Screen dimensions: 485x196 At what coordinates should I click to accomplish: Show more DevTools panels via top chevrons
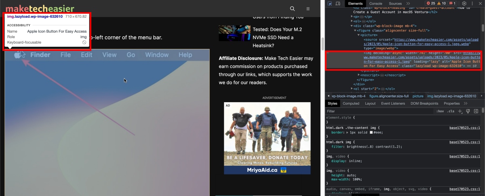click(x=408, y=4)
